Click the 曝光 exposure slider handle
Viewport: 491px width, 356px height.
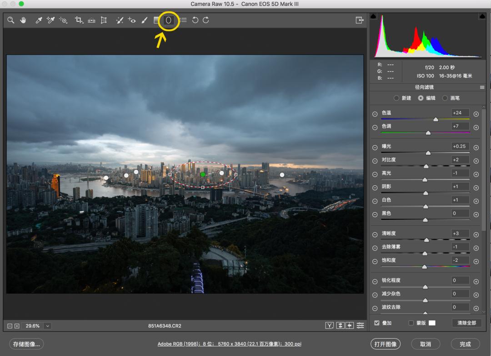(428, 153)
